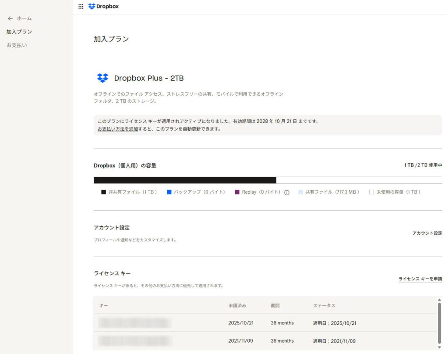Select 加入プラン in the sidebar
Viewport: 447px width, 354px height.
(x=19, y=32)
